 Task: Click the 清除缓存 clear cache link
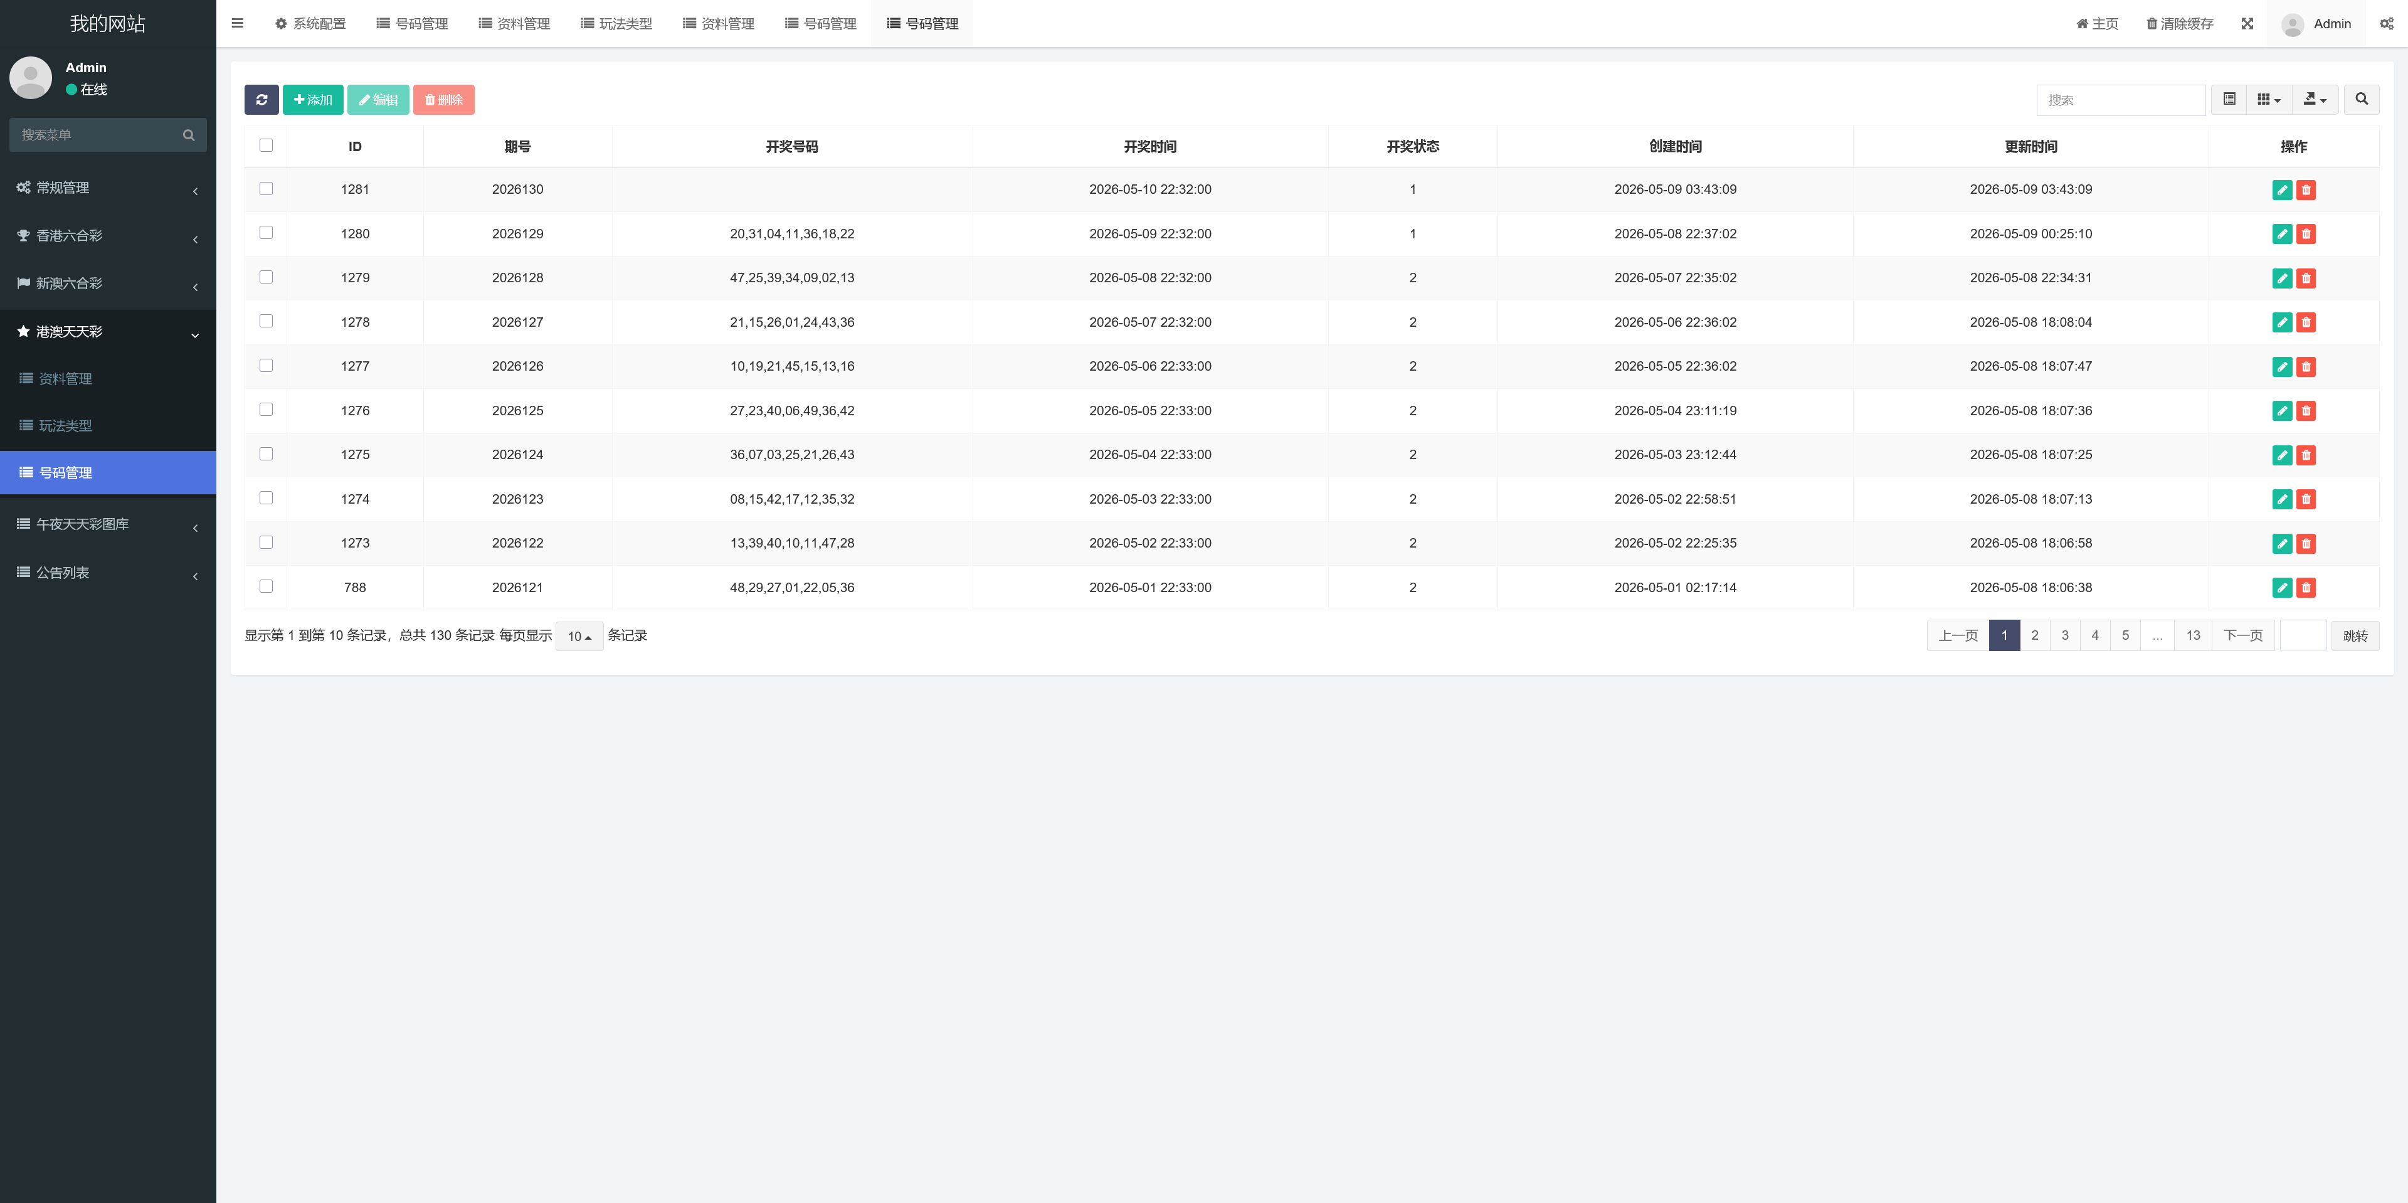(2180, 23)
